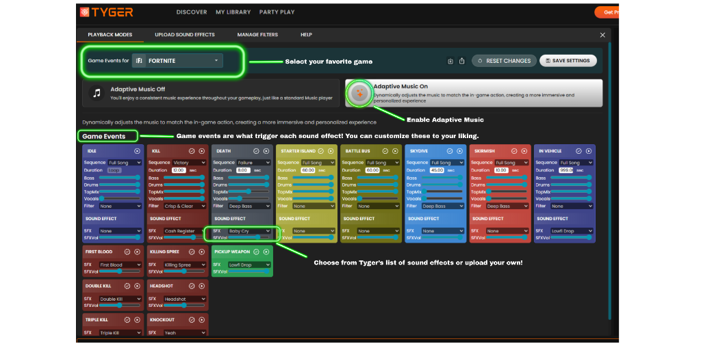Viewport: 701px width, 350px height.
Task: Click the RESET CHANGES button
Action: (x=504, y=61)
